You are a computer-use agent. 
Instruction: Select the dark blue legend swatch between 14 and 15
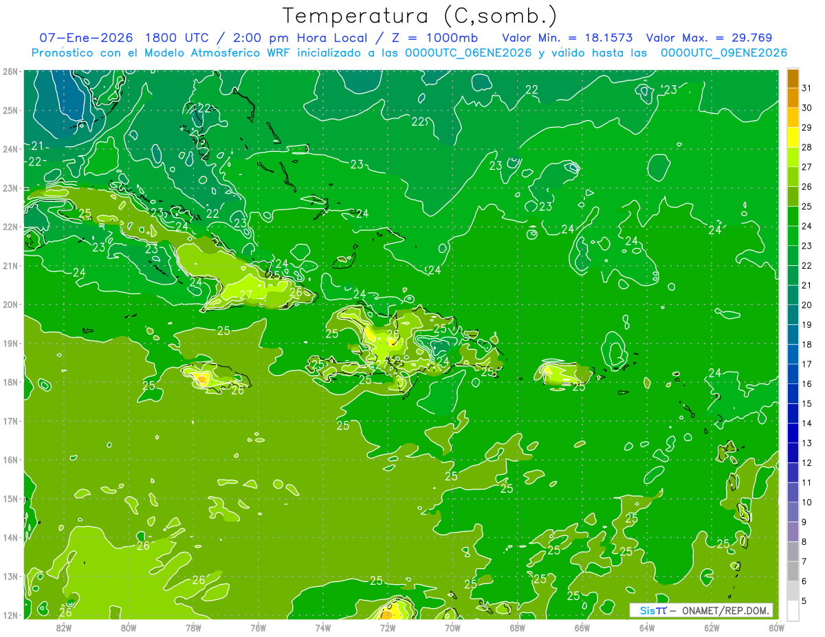[793, 414]
